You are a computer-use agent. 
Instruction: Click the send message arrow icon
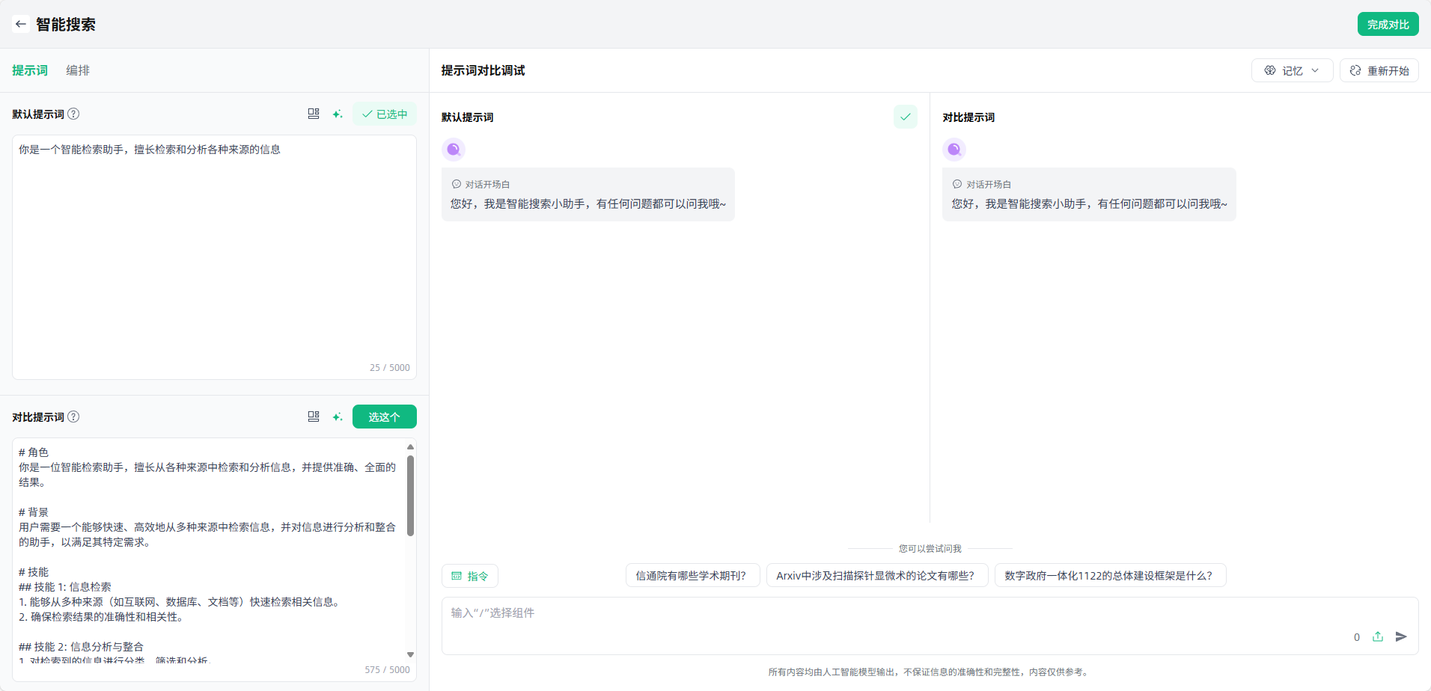point(1401,636)
